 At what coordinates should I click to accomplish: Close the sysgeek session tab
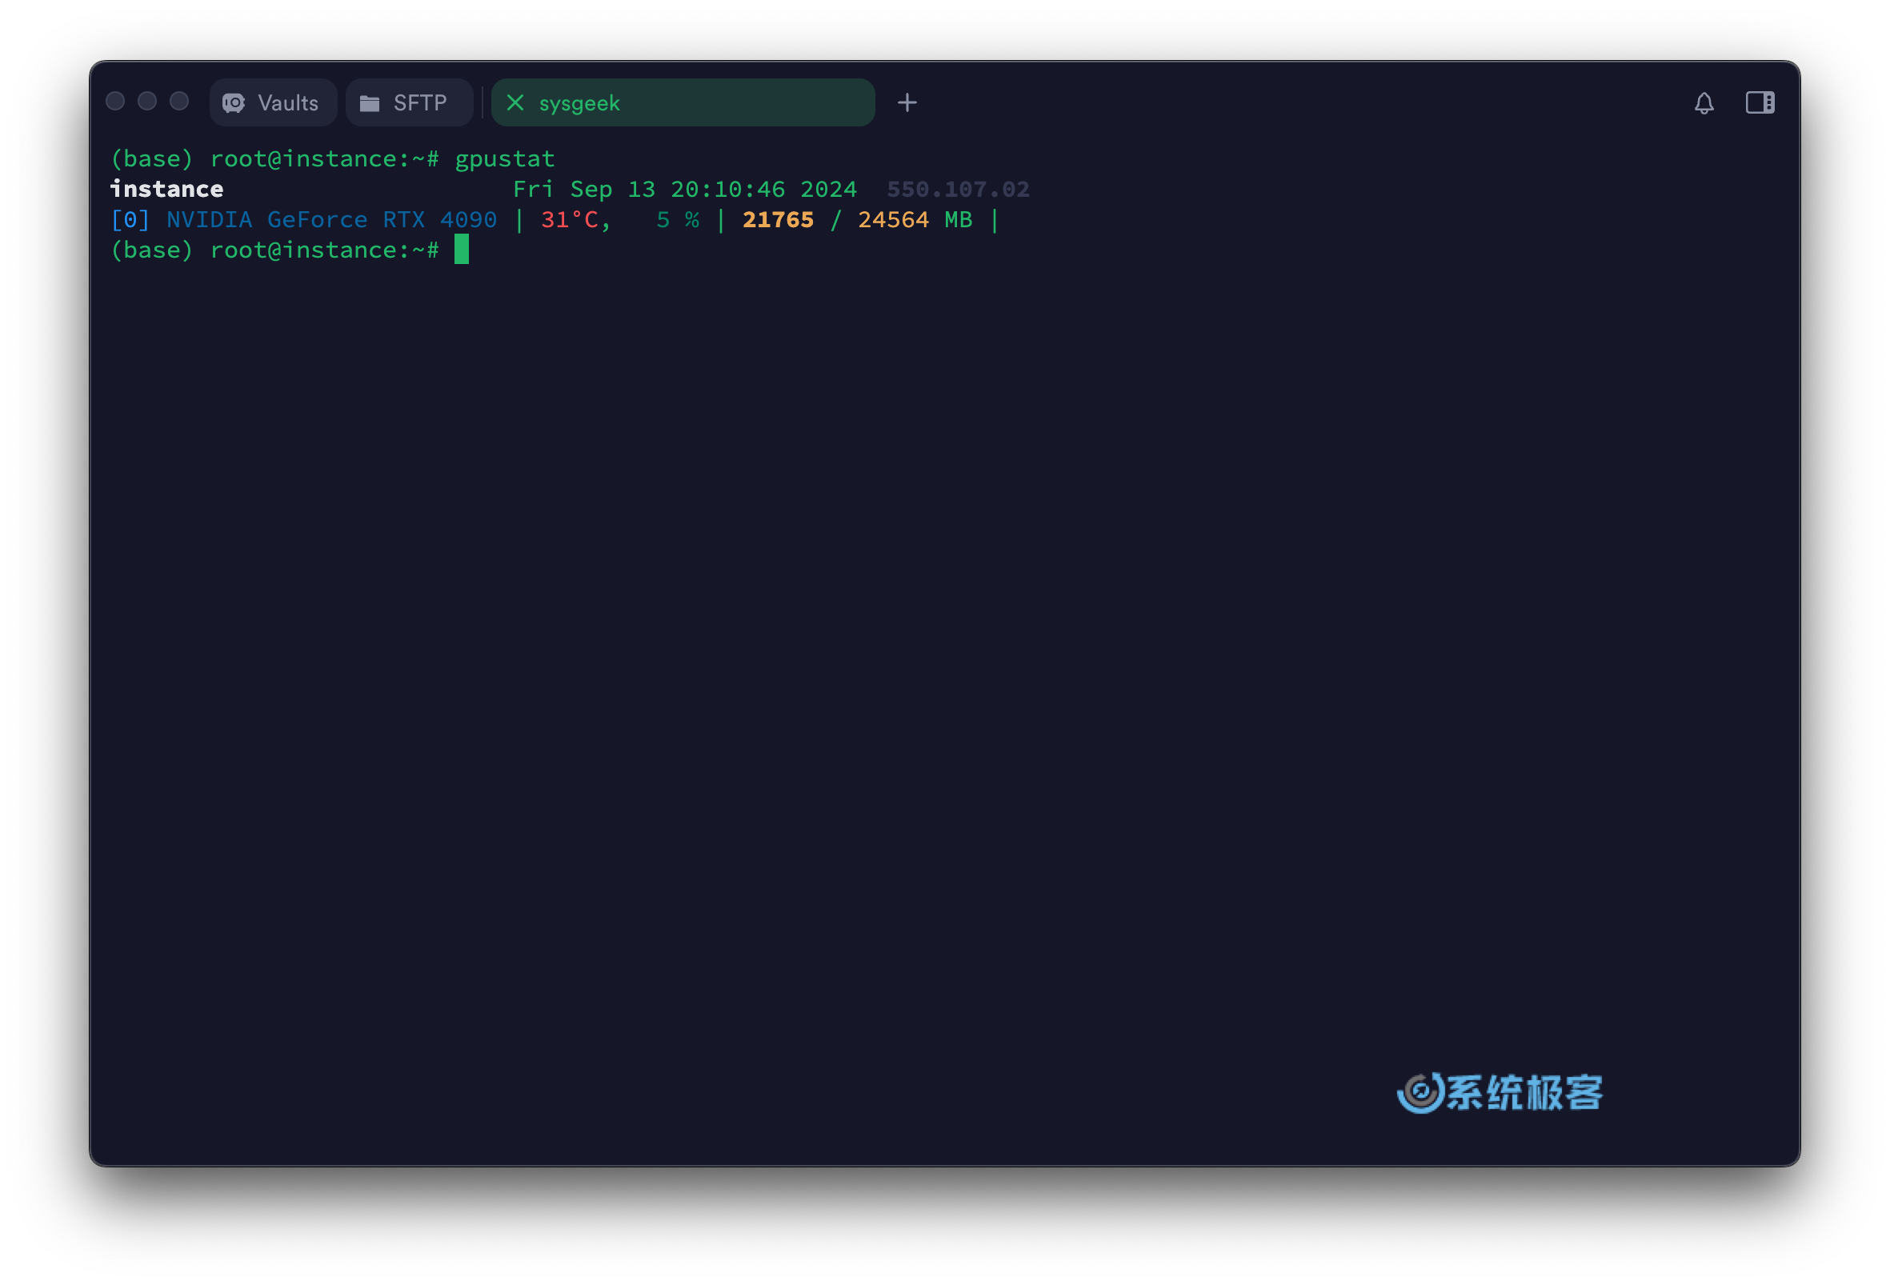click(x=515, y=102)
